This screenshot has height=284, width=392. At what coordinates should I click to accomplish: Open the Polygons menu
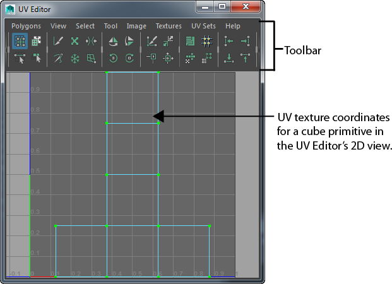(26, 27)
